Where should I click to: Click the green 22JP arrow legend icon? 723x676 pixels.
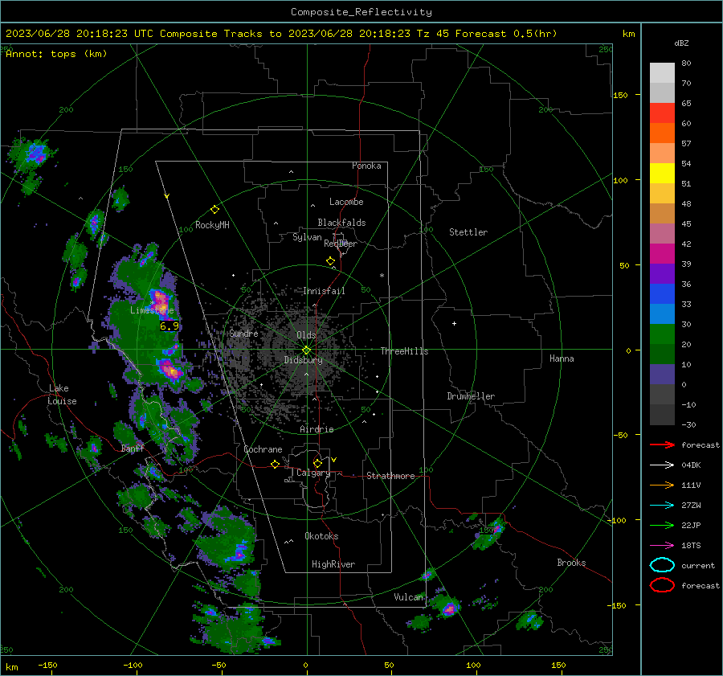pyautogui.click(x=662, y=525)
